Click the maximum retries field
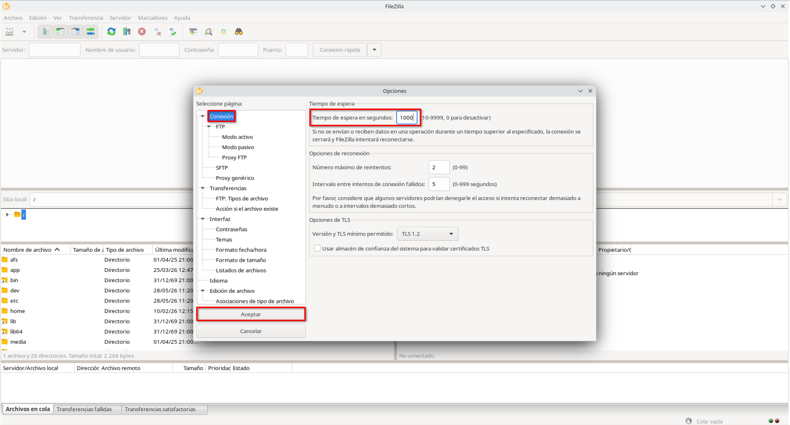The width and height of the screenshot is (790, 425). 439,167
